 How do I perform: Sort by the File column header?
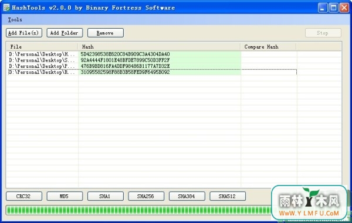pos(42,47)
